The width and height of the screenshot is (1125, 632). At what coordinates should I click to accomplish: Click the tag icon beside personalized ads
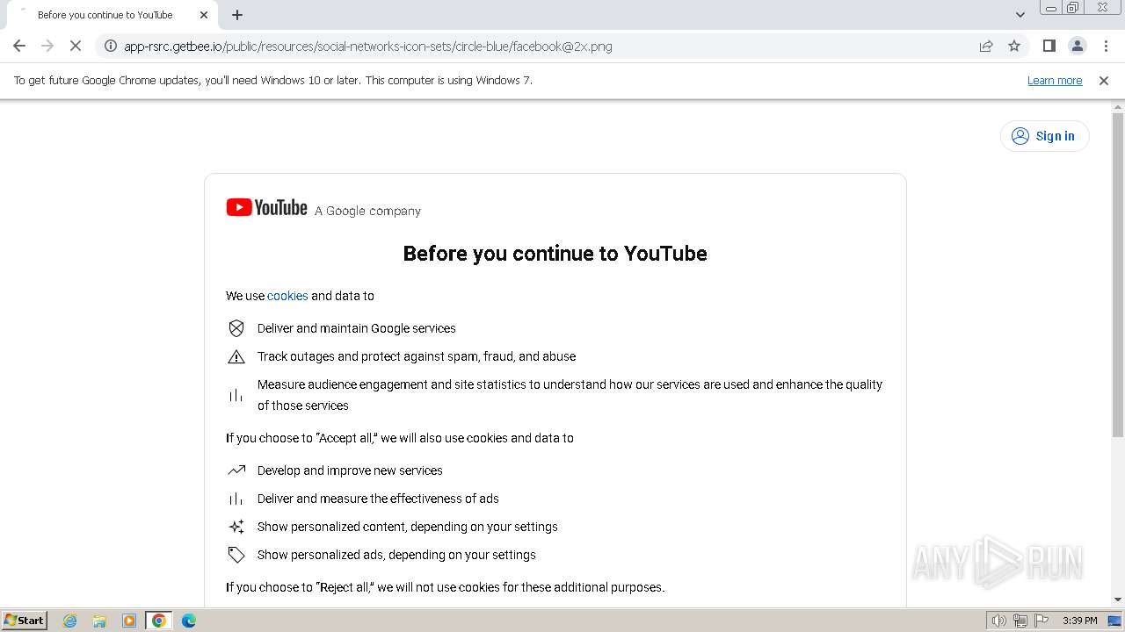[x=236, y=555]
